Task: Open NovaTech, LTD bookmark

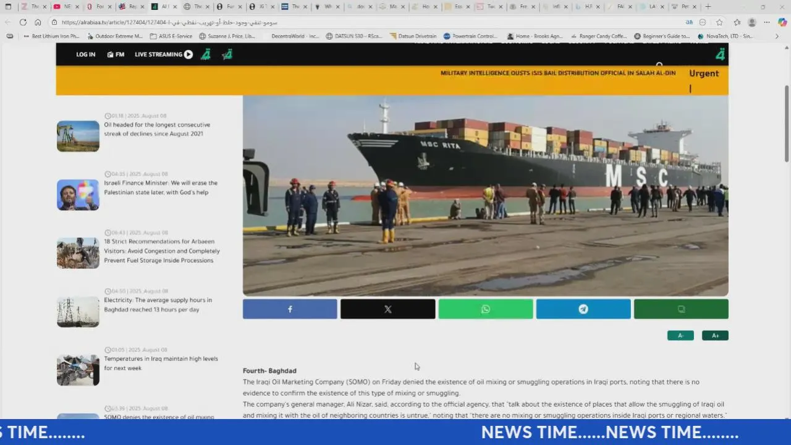Action: click(x=725, y=36)
